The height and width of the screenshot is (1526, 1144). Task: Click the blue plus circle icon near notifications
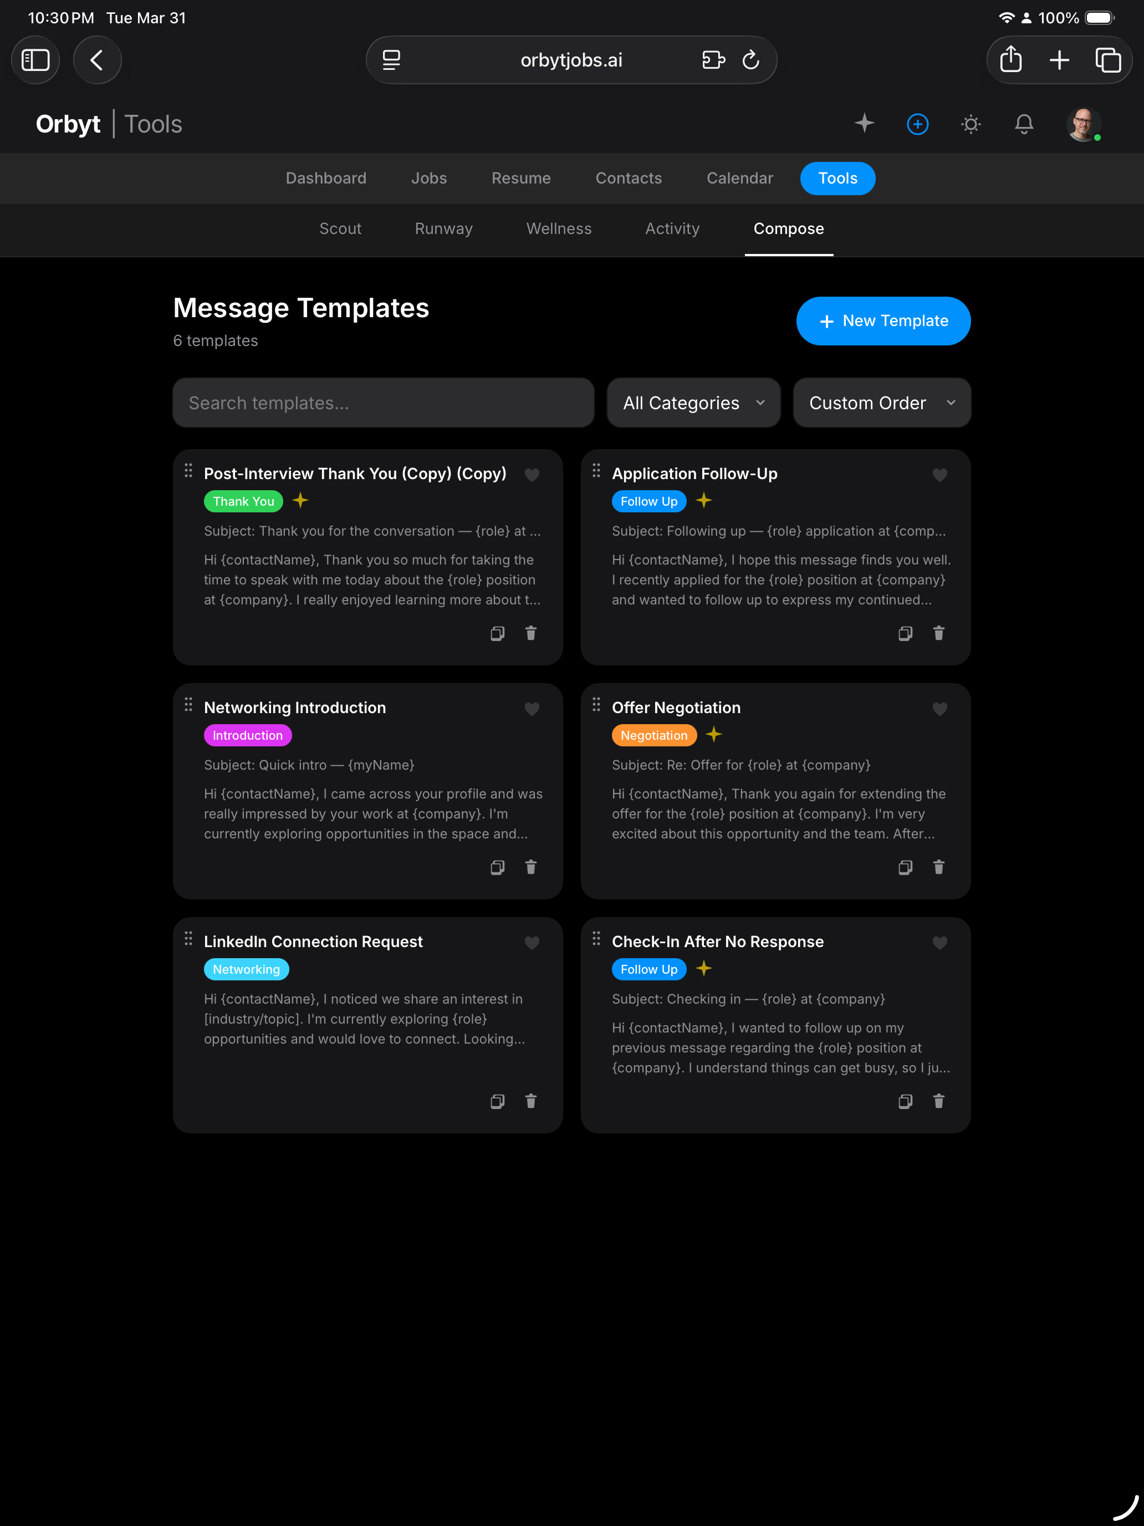point(917,124)
